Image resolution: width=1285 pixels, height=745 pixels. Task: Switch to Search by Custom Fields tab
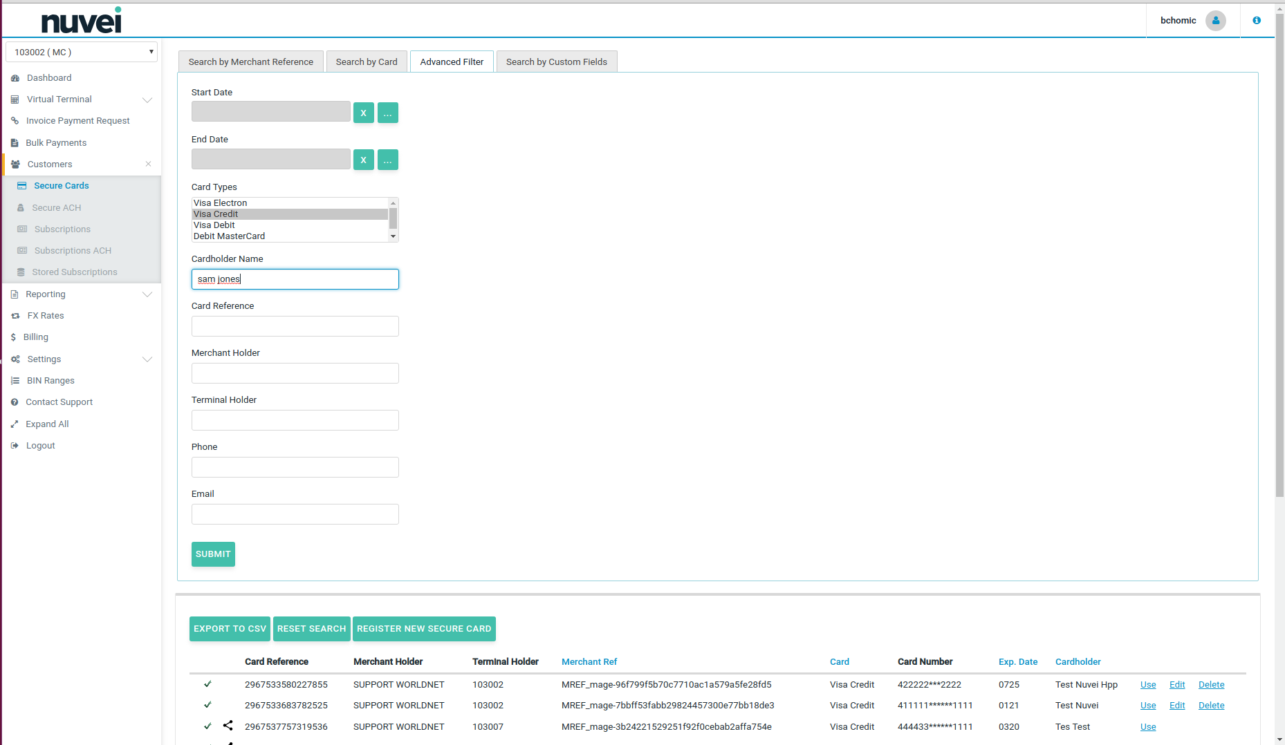click(556, 62)
